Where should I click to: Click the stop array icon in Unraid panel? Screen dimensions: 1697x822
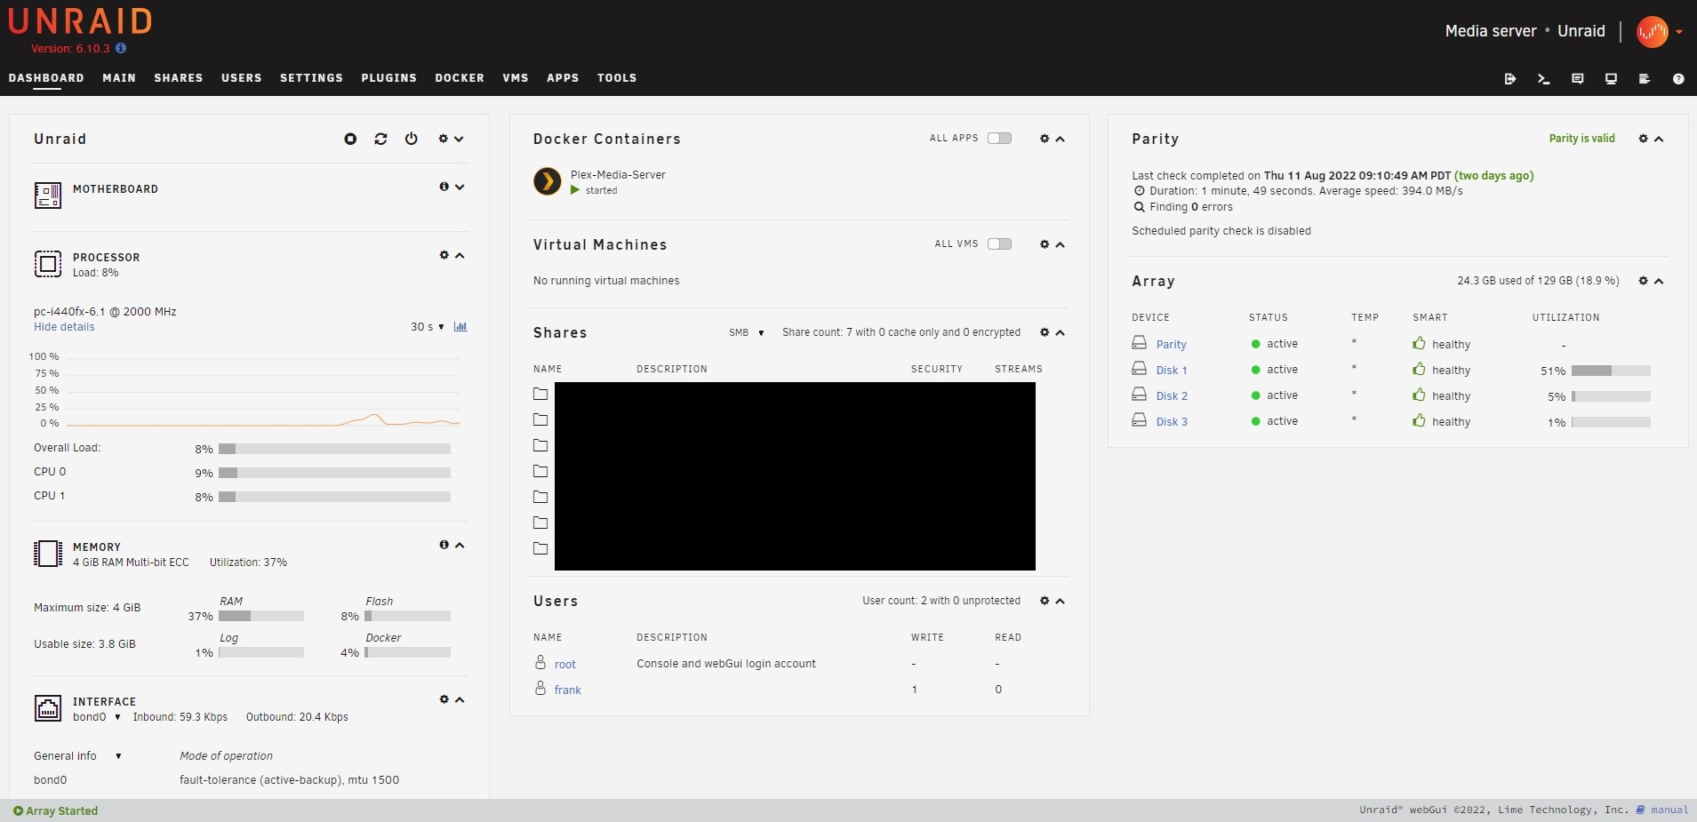(350, 139)
